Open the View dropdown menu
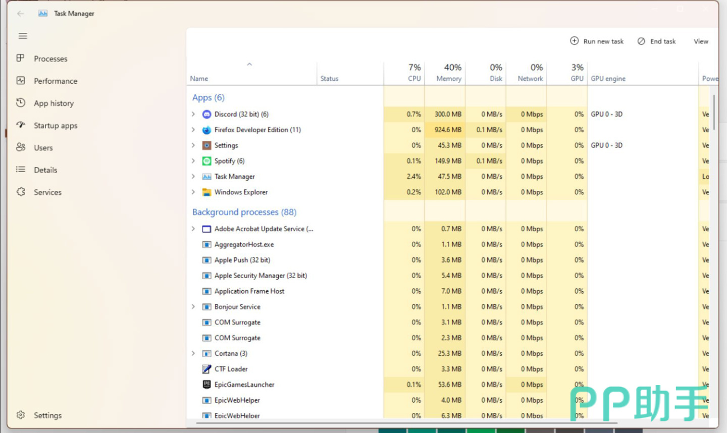 [701, 41]
